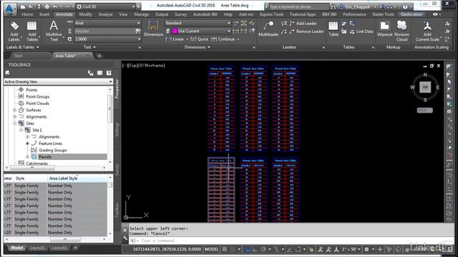Start the Multileader tool

pos(268,29)
